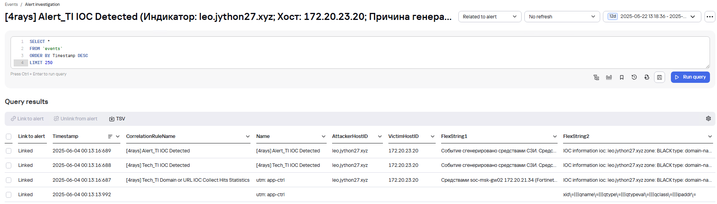Open the time range date picker dropdown
This screenshot has height=204, width=717.
pyautogui.click(x=652, y=17)
